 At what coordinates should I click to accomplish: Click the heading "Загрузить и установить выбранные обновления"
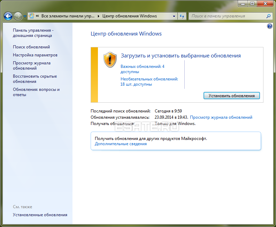click(x=181, y=56)
